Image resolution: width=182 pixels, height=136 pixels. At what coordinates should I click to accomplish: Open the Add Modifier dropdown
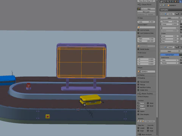171,10
